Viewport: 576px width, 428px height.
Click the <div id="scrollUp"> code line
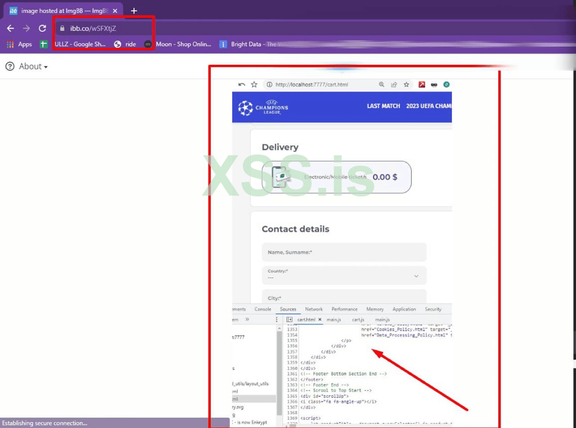[x=324, y=396]
